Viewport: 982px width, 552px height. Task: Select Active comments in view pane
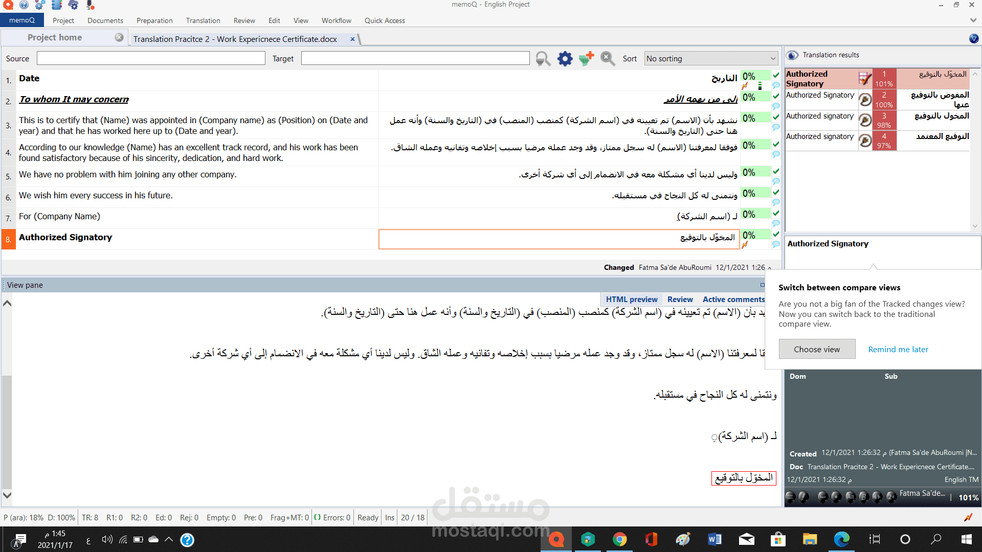pos(734,300)
